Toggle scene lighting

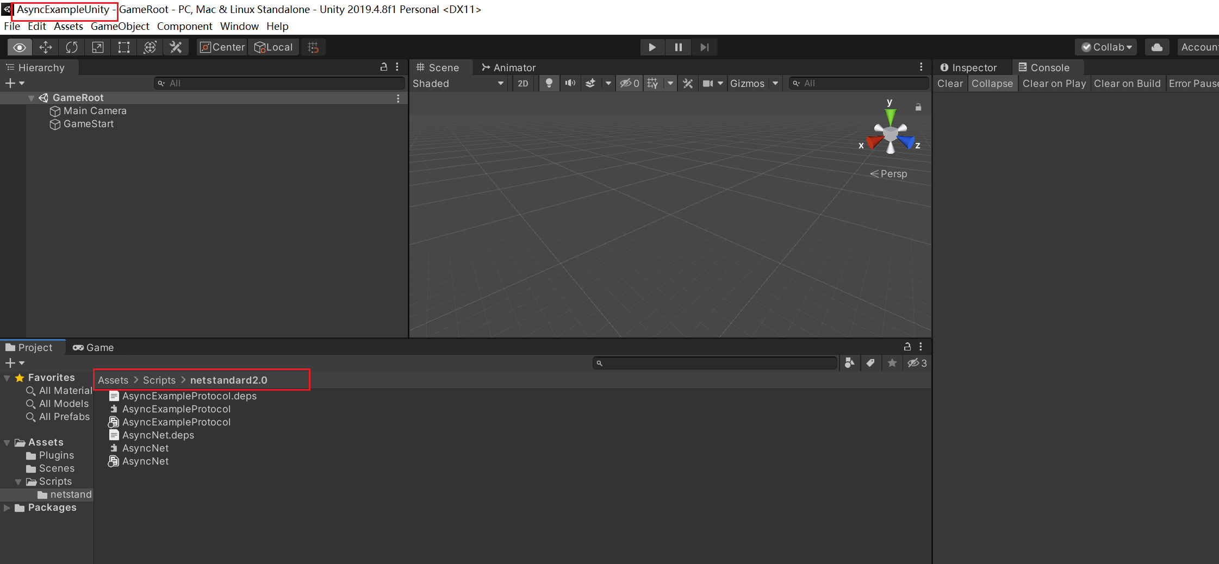(549, 83)
